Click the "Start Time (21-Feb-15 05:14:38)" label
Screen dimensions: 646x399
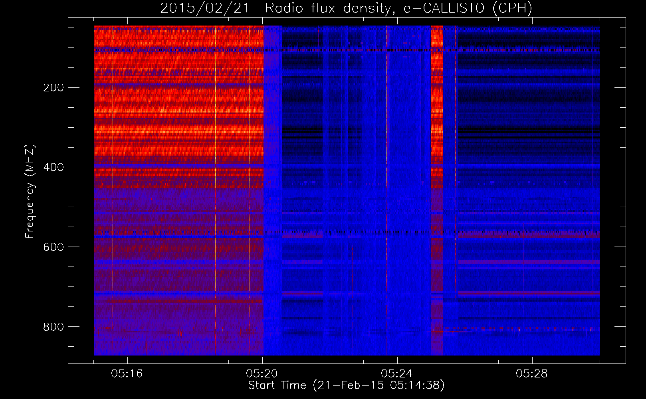(x=346, y=385)
